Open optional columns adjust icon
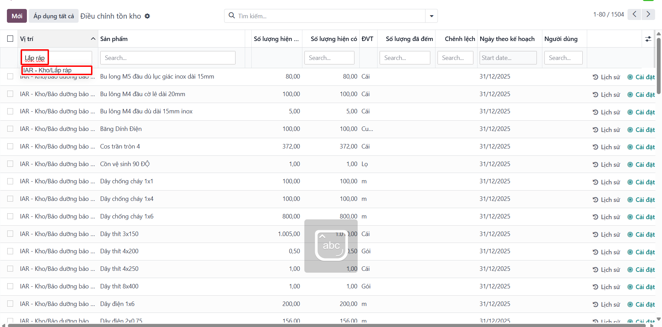Viewport: 662px width, 327px height. point(648,39)
